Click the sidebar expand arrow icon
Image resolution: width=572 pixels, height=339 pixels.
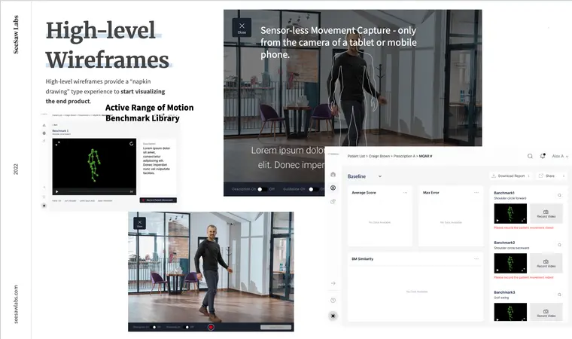coord(333,283)
